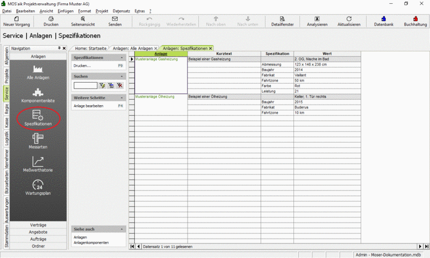Clear the search filter with red X icon

point(120,85)
